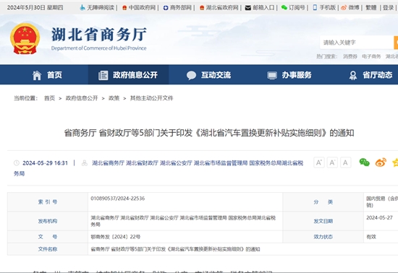The image size is (398, 273).
Task: Click 政策 in the breadcrumb
Action: tap(114, 98)
